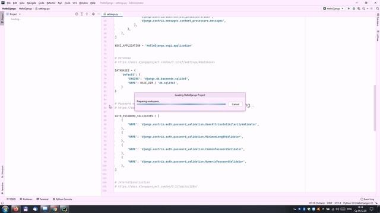Screen dimensions: 380x213
Task: Open Project panel settings gear
Action: tap(93, 14)
